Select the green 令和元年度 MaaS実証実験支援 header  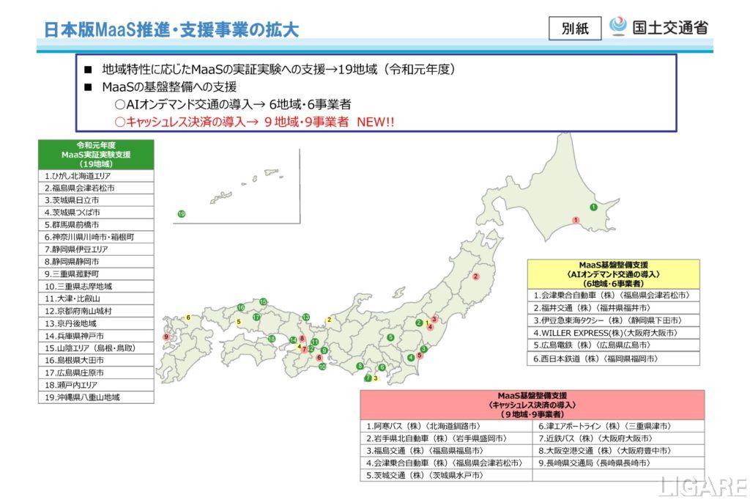(96, 155)
